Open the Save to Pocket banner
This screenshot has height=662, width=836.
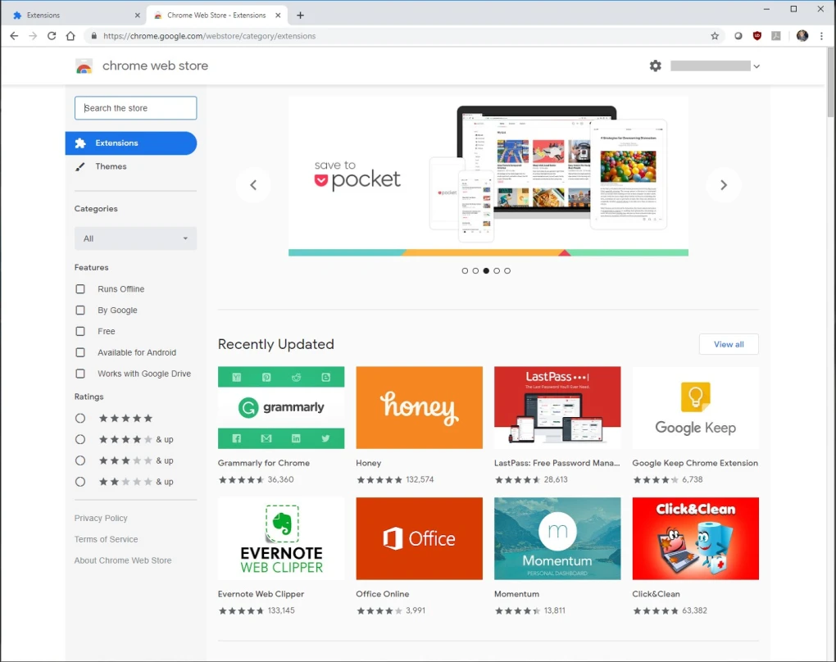tap(488, 176)
